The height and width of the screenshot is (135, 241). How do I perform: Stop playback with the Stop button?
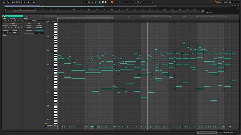point(102,2)
